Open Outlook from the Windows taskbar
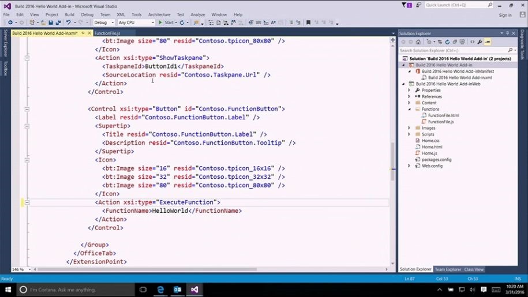The image size is (528, 297). 178,290
